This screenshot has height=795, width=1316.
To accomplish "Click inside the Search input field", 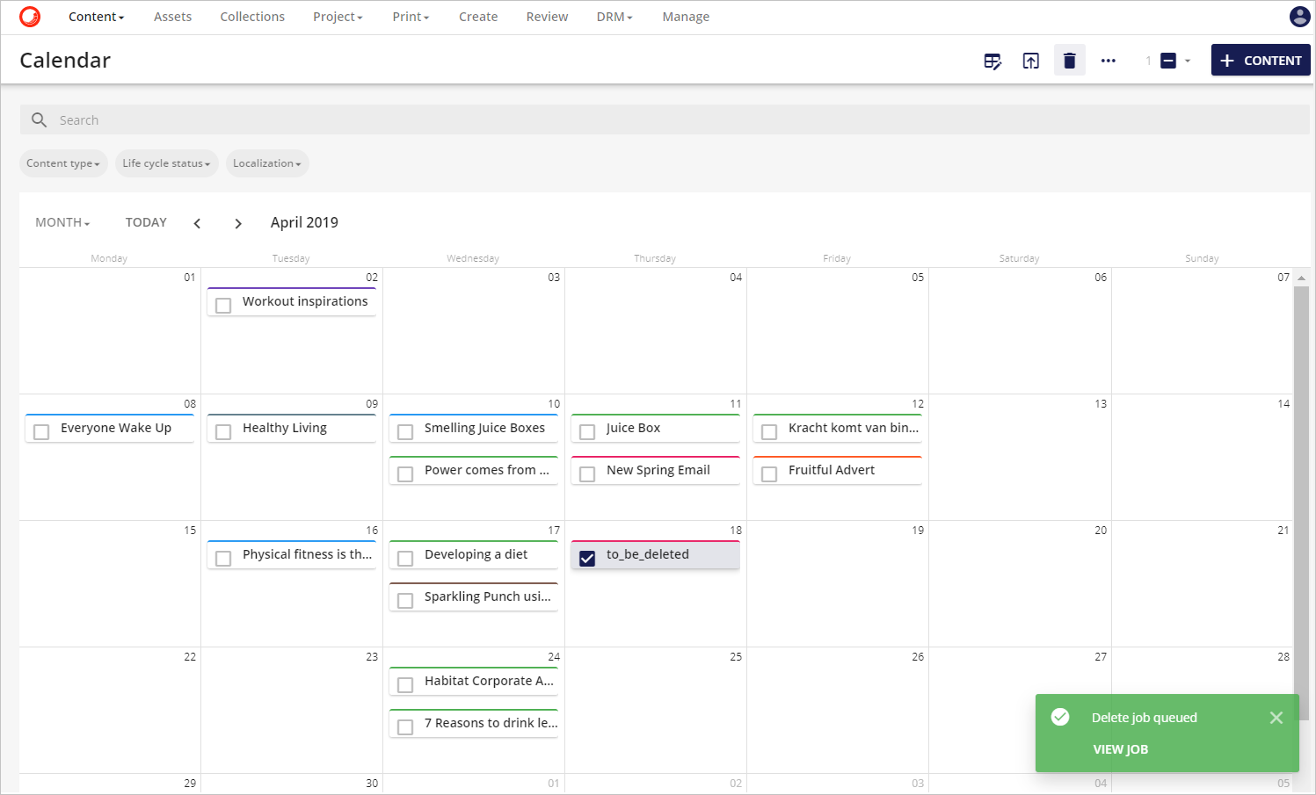I will [x=352, y=119].
